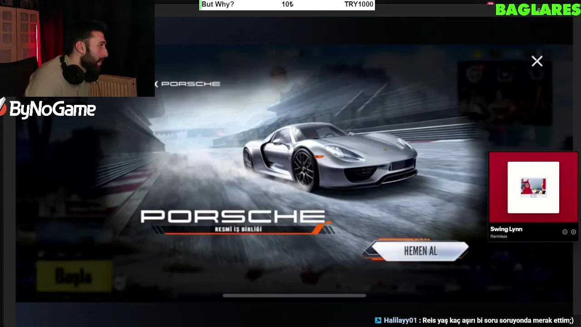
Task: Click the streamer webcam feed
Action: (x=77, y=48)
